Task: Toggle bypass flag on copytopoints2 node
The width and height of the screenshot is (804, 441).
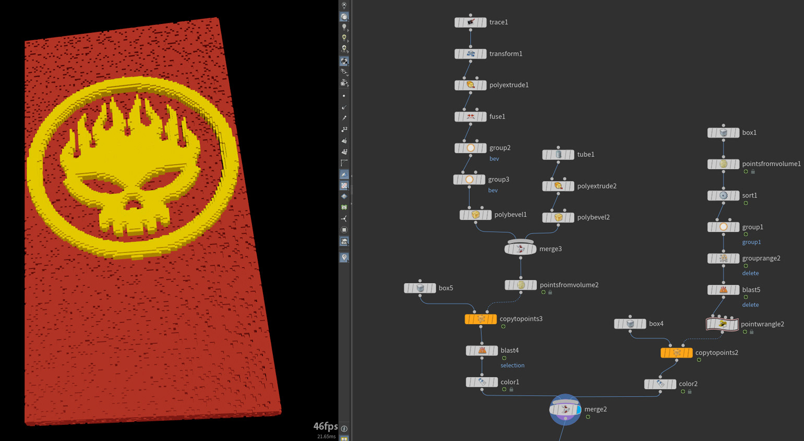Action: 664,353
